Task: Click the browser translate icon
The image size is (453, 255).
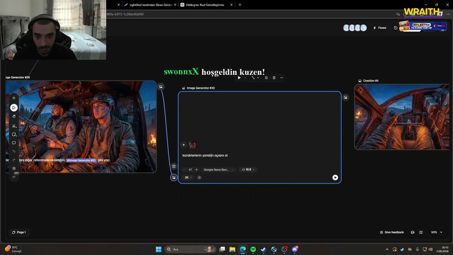Action: pyautogui.click(x=398, y=14)
